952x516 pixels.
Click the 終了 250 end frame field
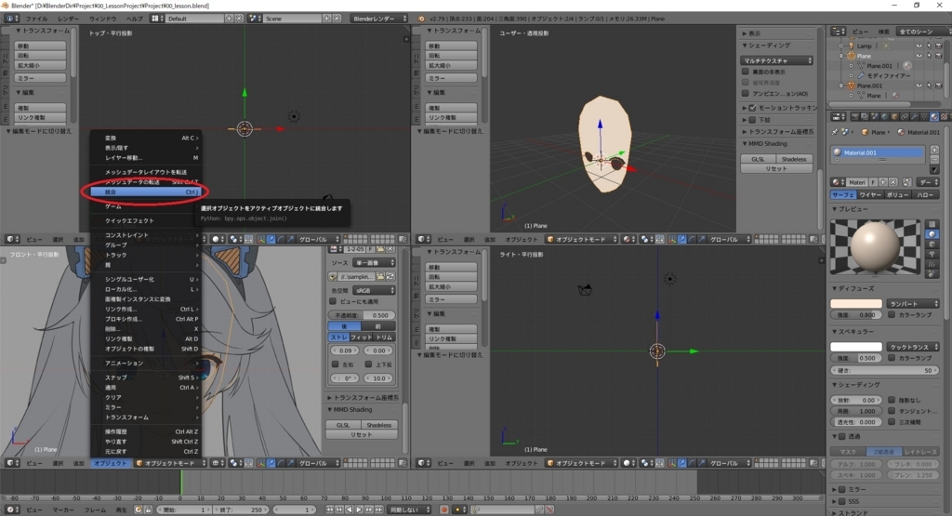239,509
